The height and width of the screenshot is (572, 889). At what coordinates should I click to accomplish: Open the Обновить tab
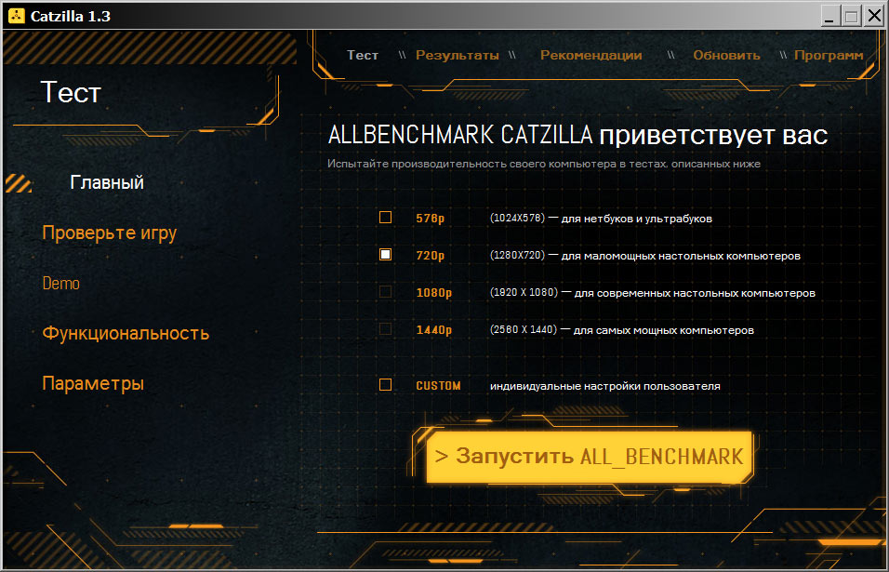pos(726,55)
